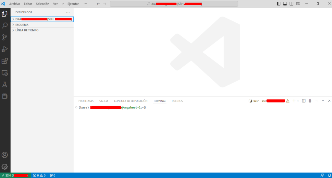This screenshot has width=332, height=178.
Task: Expand the LÍNEA DE TIEMPO section
Action: pyautogui.click(x=27, y=30)
